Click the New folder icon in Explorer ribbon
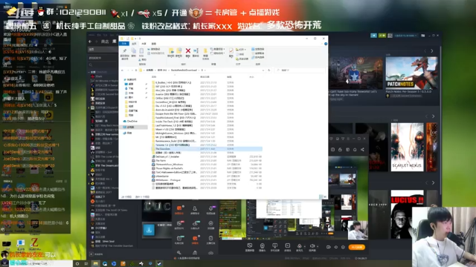This screenshot has height=267, width=476. point(205,51)
